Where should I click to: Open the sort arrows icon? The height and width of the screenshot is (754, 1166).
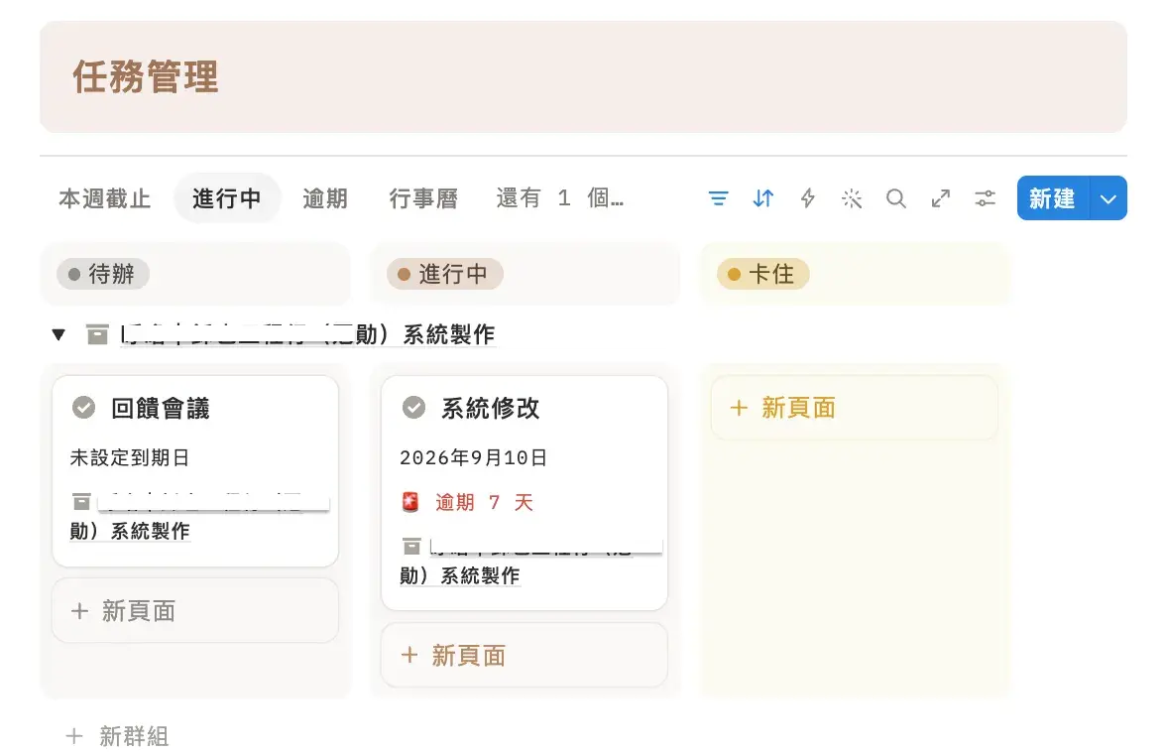point(763,198)
